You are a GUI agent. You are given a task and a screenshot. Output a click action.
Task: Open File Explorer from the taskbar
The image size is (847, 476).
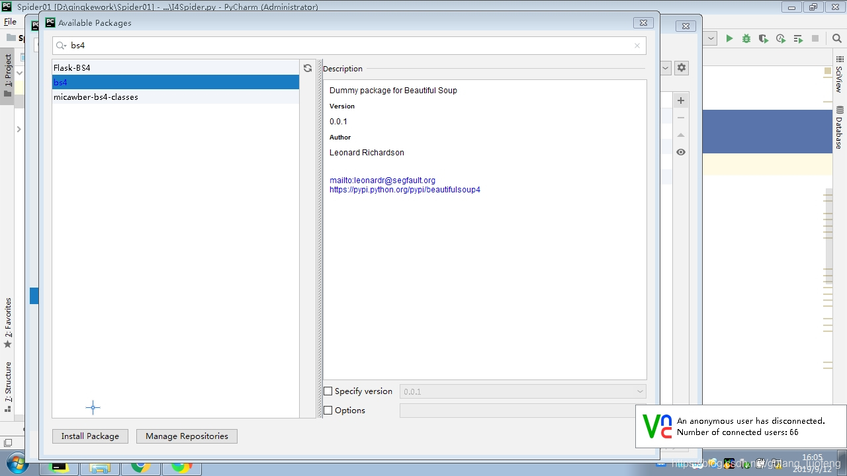coord(100,467)
